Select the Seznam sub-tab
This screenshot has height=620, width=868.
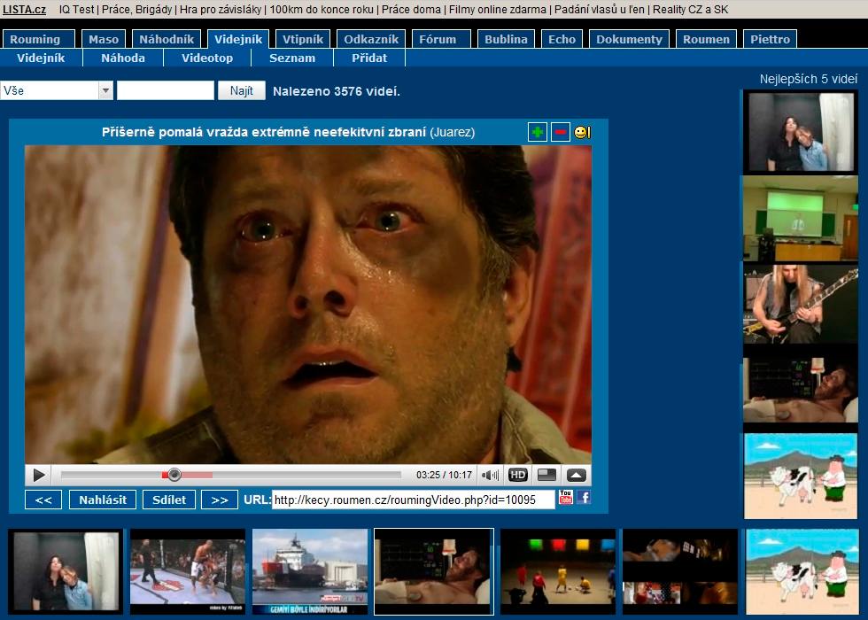pyautogui.click(x=292, y=58)
